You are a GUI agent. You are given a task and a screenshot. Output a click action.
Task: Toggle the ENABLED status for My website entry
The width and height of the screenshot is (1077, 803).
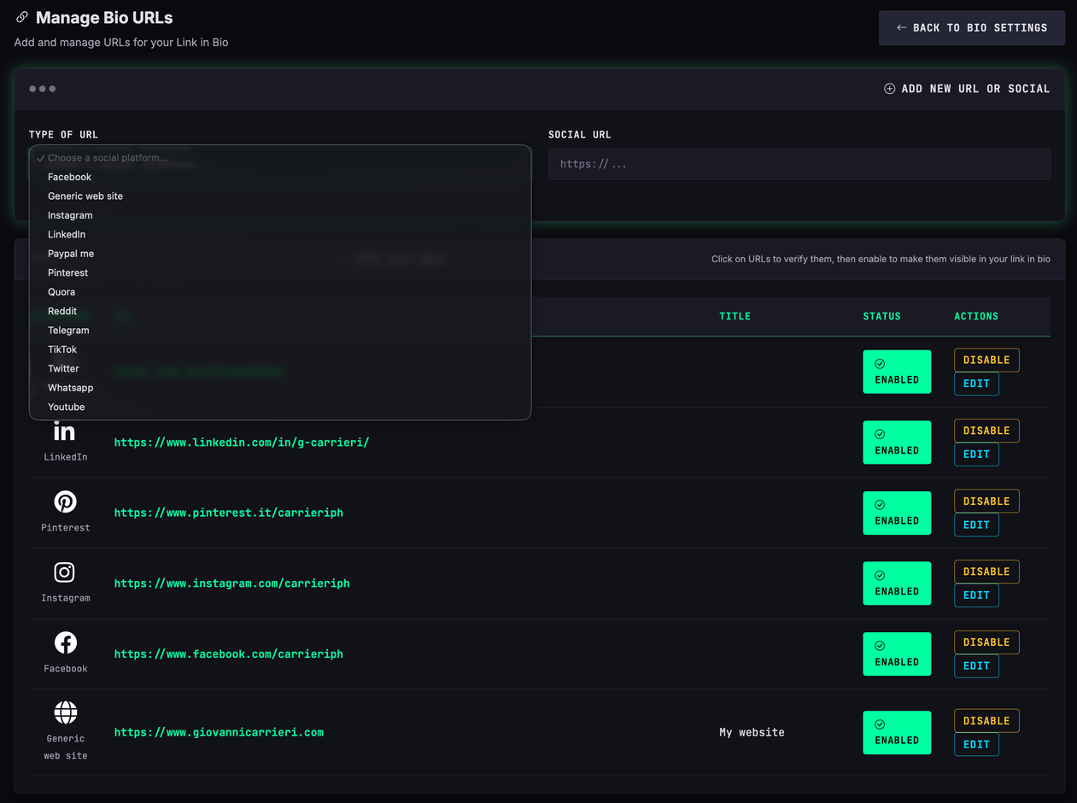[897, 732]
